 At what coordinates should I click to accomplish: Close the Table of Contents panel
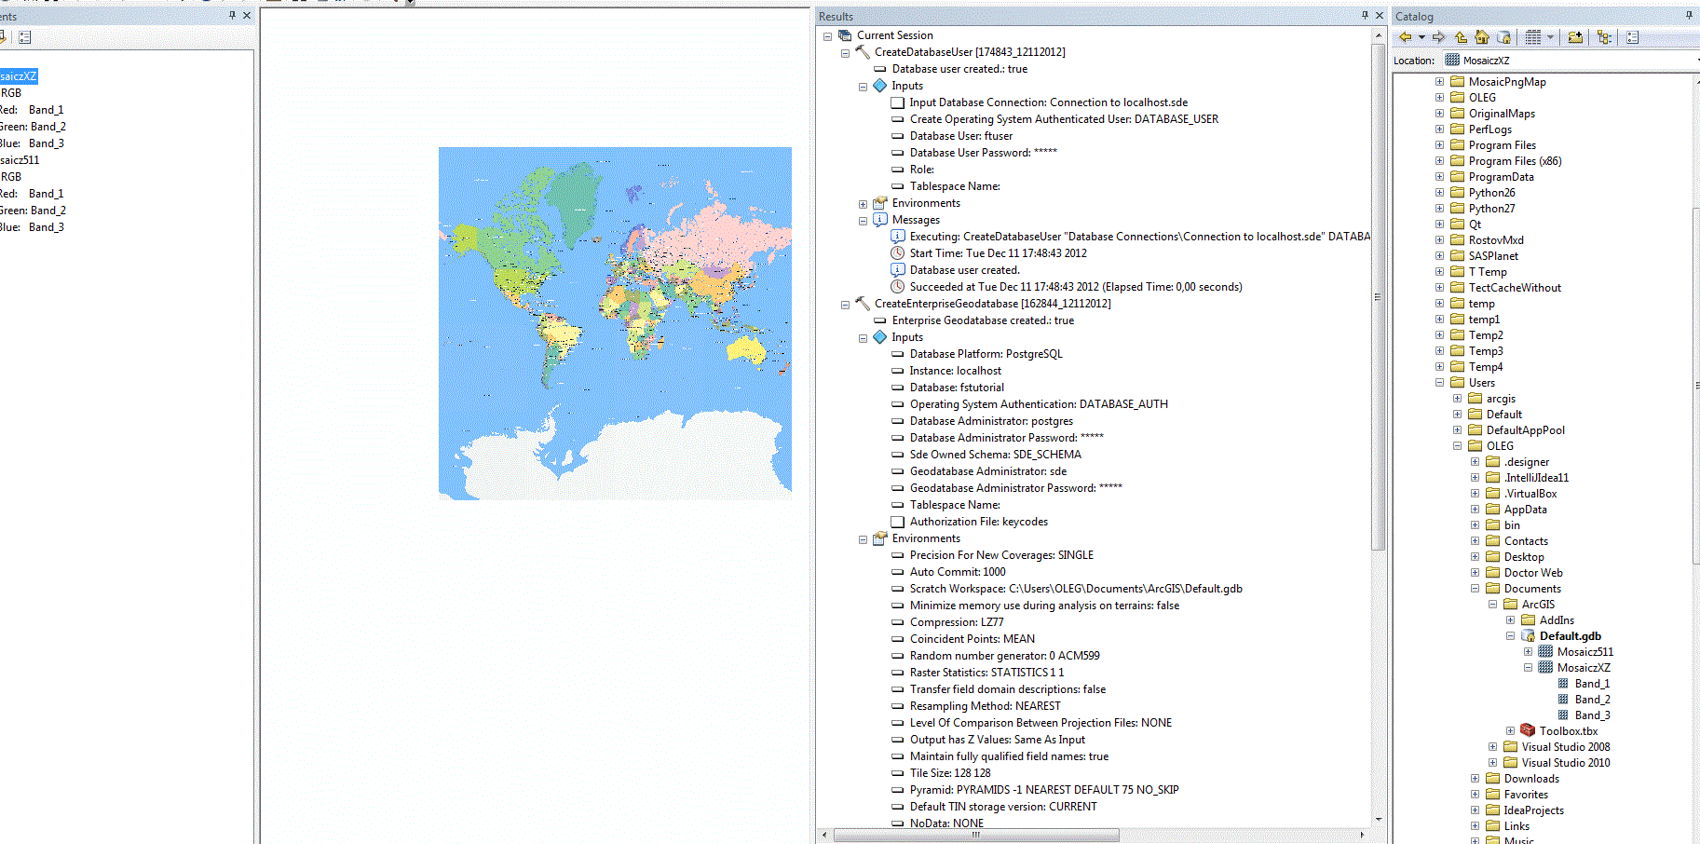pyautogui.click(x=247, y=15)
